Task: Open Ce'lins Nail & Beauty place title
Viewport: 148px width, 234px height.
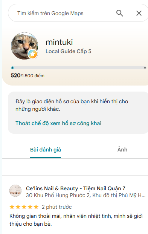Action: (76, 188)
